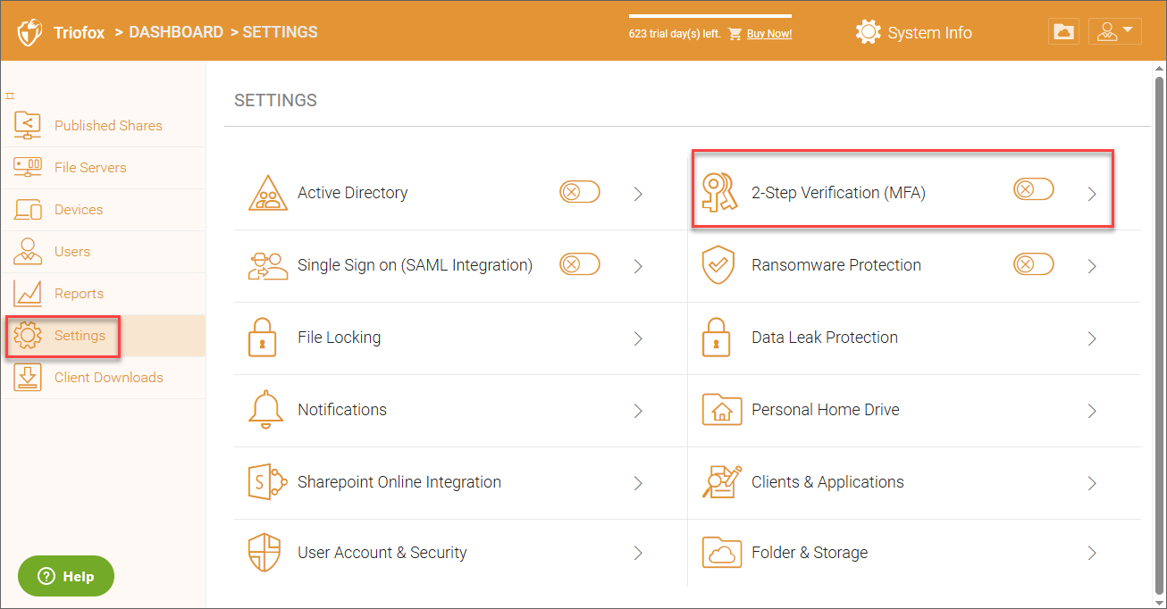Expand Data Leak Protection chevron arrow
Image resolution: width=1167 pixels, height=609 pixels.
click(1092, 338)
